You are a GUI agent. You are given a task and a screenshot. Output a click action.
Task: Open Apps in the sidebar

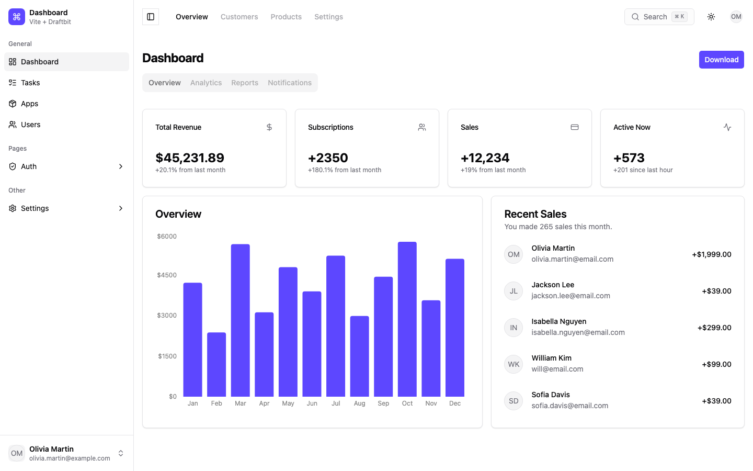(x=66, y=104)
